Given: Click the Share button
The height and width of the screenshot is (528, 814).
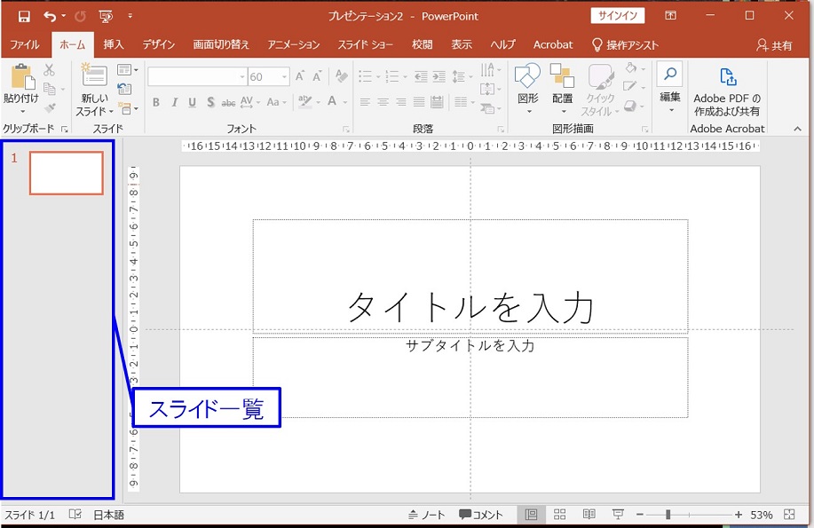Looking at the screenshot, I should [x=774, y=45].
